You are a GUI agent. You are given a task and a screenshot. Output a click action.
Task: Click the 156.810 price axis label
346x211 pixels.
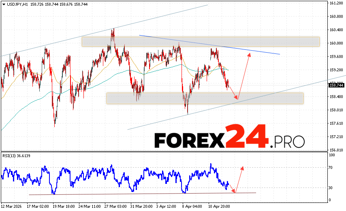pos(335,149)
